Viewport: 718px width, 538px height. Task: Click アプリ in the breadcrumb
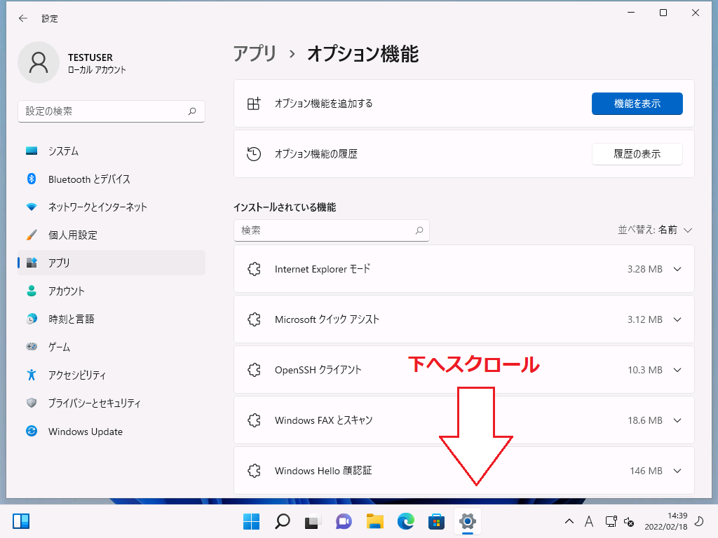pos(255,54)
